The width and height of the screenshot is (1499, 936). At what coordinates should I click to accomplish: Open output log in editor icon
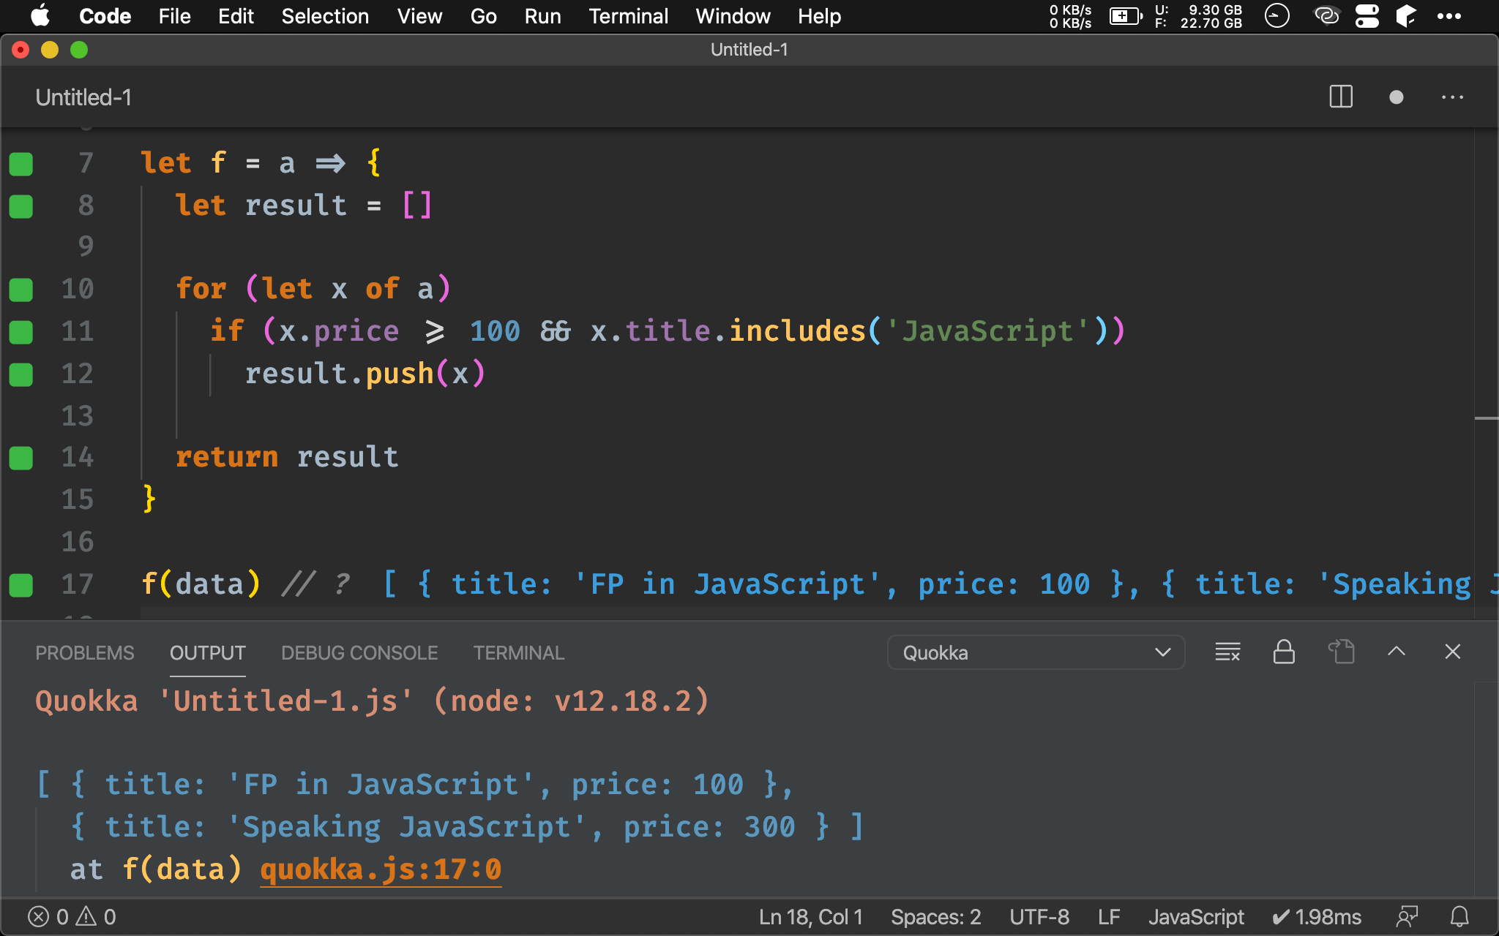tap(1341, 652)
